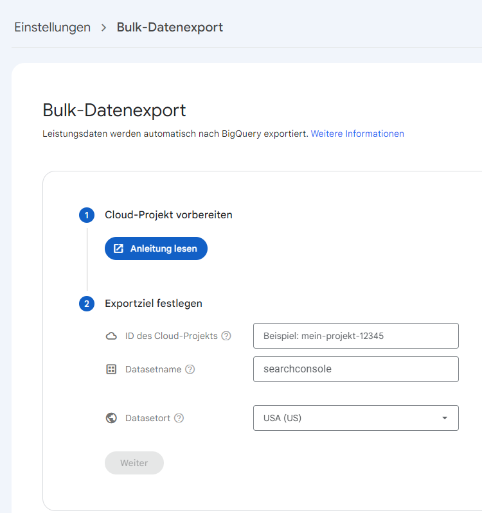482x513 pixels.
Task: Click the Datasetname label text
Action: click(153, 369)
